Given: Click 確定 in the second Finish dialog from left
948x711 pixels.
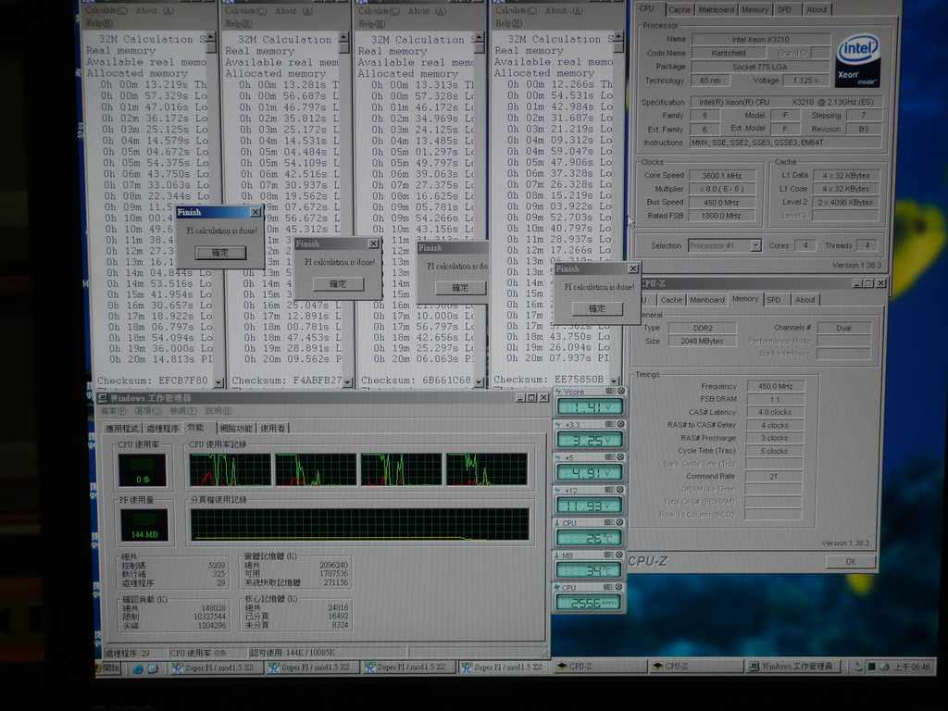Looking at the screenshot, I should point(338,284).
